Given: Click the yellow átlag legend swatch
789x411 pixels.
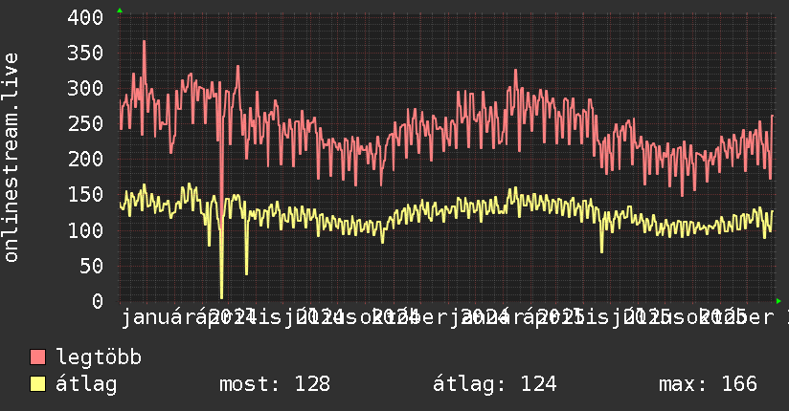Looking at the screenshot, I should [x=37, y=384].
